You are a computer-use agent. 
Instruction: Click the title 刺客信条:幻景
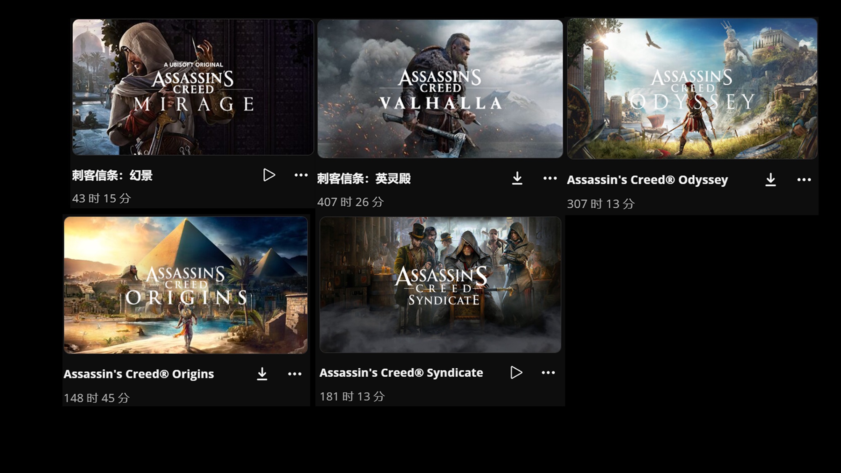click(112, 175)
